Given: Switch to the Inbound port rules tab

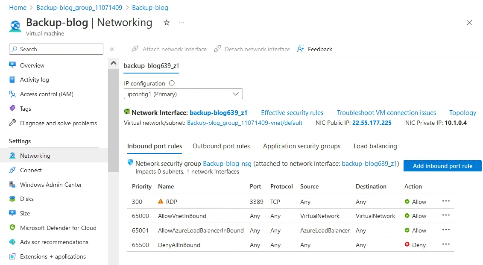Looking at the screenshot, I should tap(155, 146).
